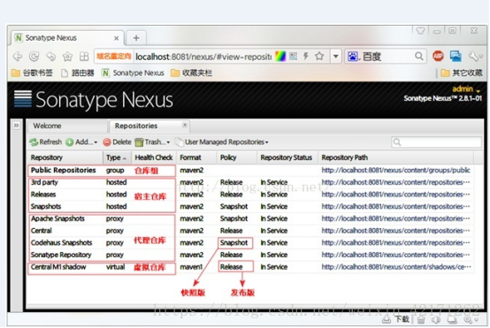Open the 其它收藏 bookmarks folder

[x=462, y=72]
